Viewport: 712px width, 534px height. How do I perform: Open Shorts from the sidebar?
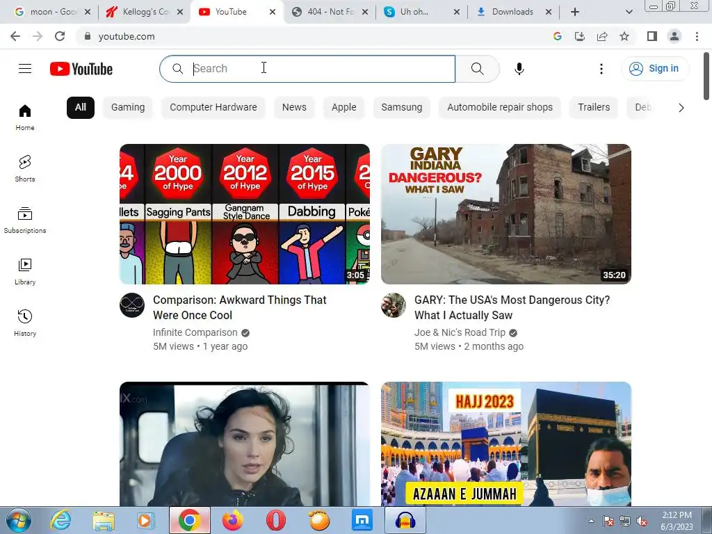click(25, 169)
